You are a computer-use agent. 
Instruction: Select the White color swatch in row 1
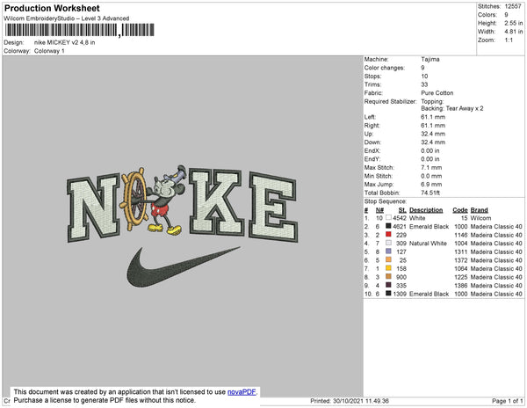pyautogui.click(x=388, y=217)
